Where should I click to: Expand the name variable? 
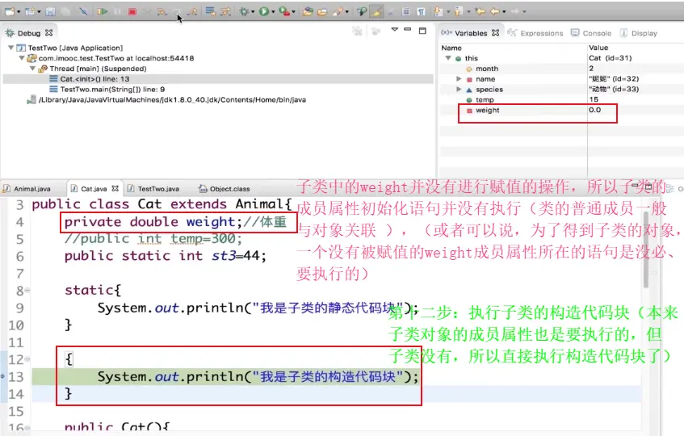pos(459,79)
